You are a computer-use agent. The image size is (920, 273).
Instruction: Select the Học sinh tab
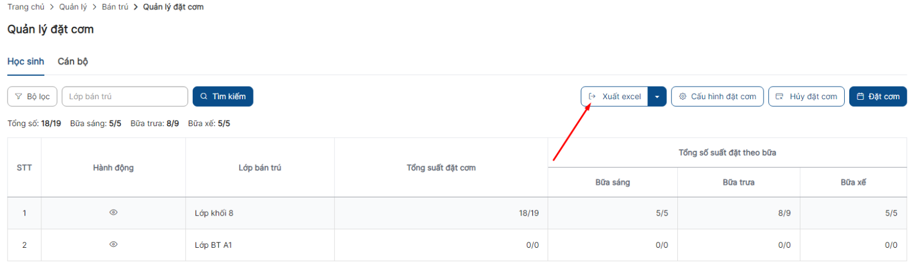[x=26, y=61]
